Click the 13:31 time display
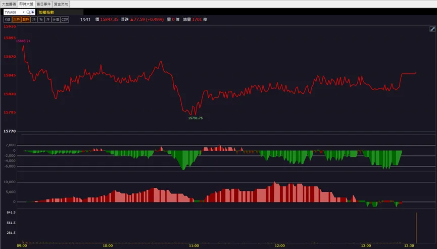The image size is (437, 249). coord(85,20)
